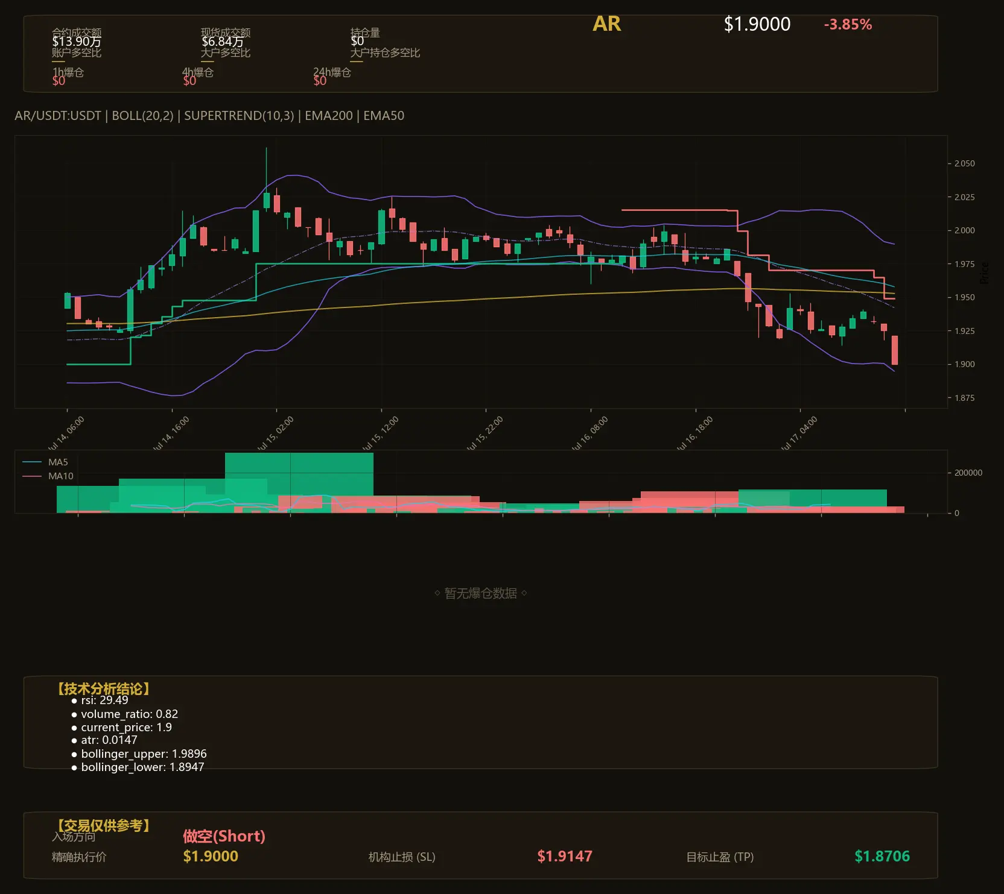
Task: Click the 精确执行价 label
Action: pyautogui.click(x=79, y=857)
